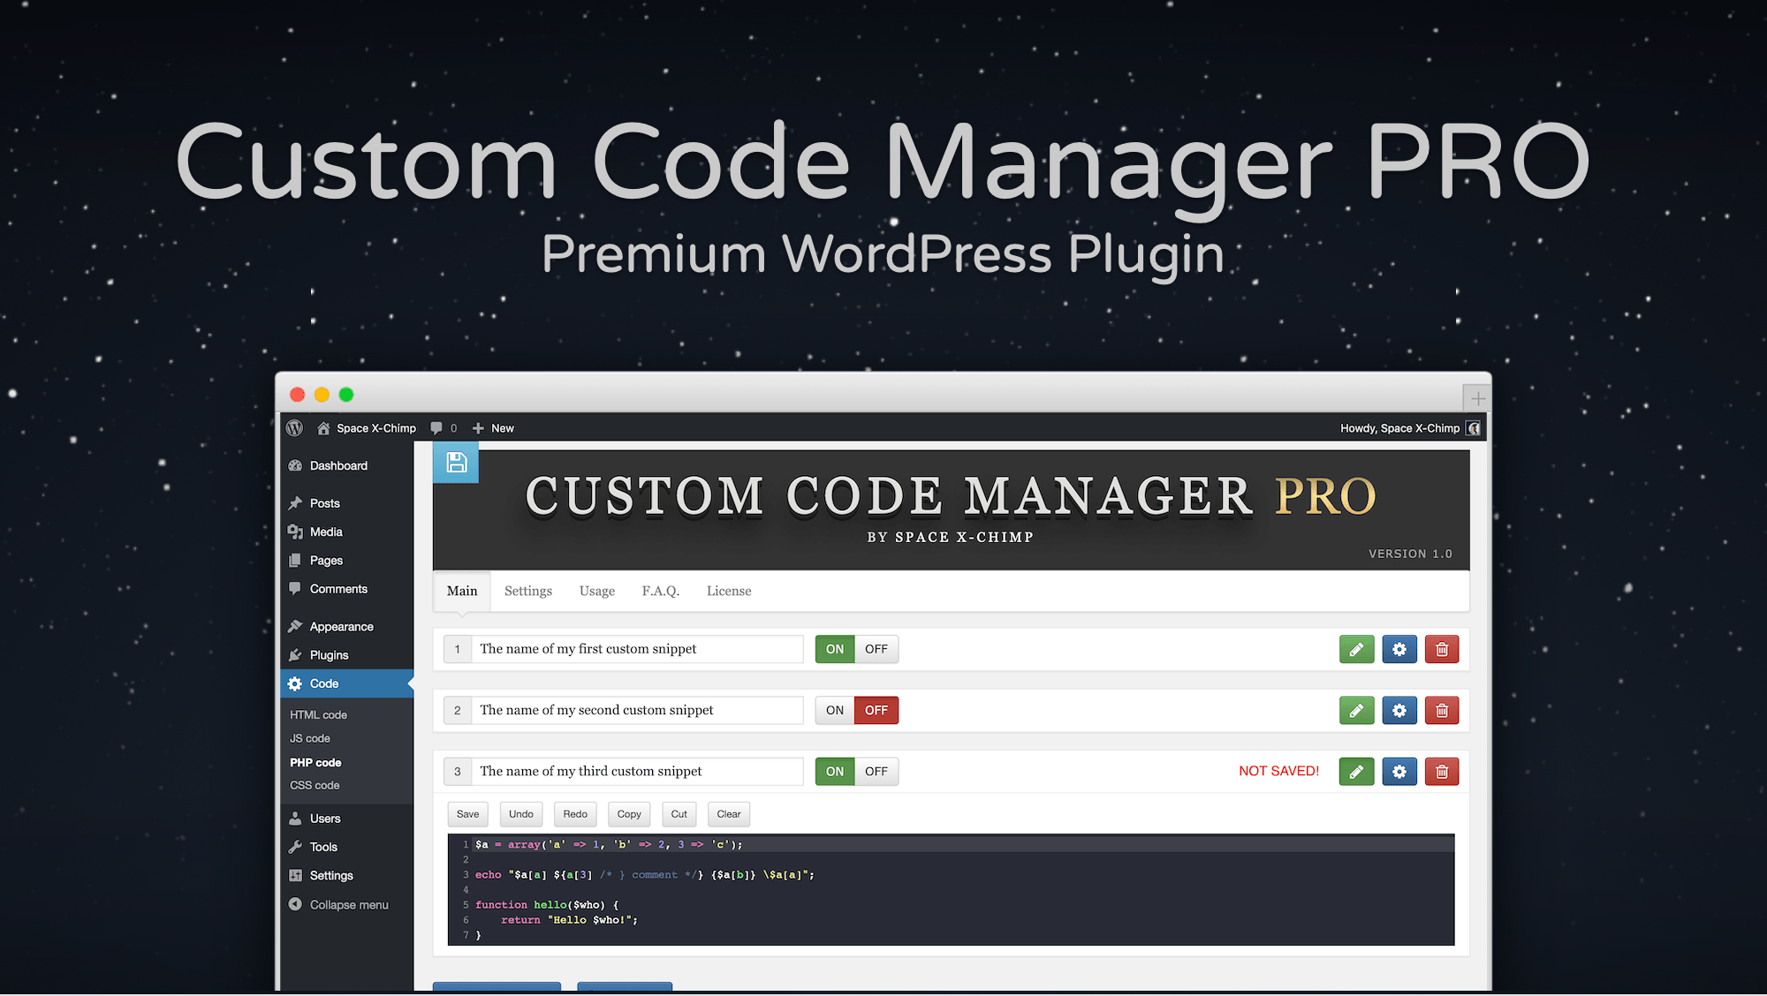
Task: Click the delete trash icon for snippet 3
Action: pos(1443,770)
